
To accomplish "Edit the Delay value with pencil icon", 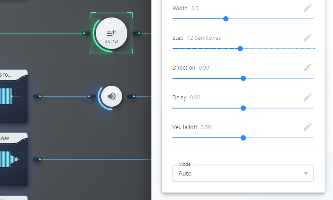I will 307,97.
